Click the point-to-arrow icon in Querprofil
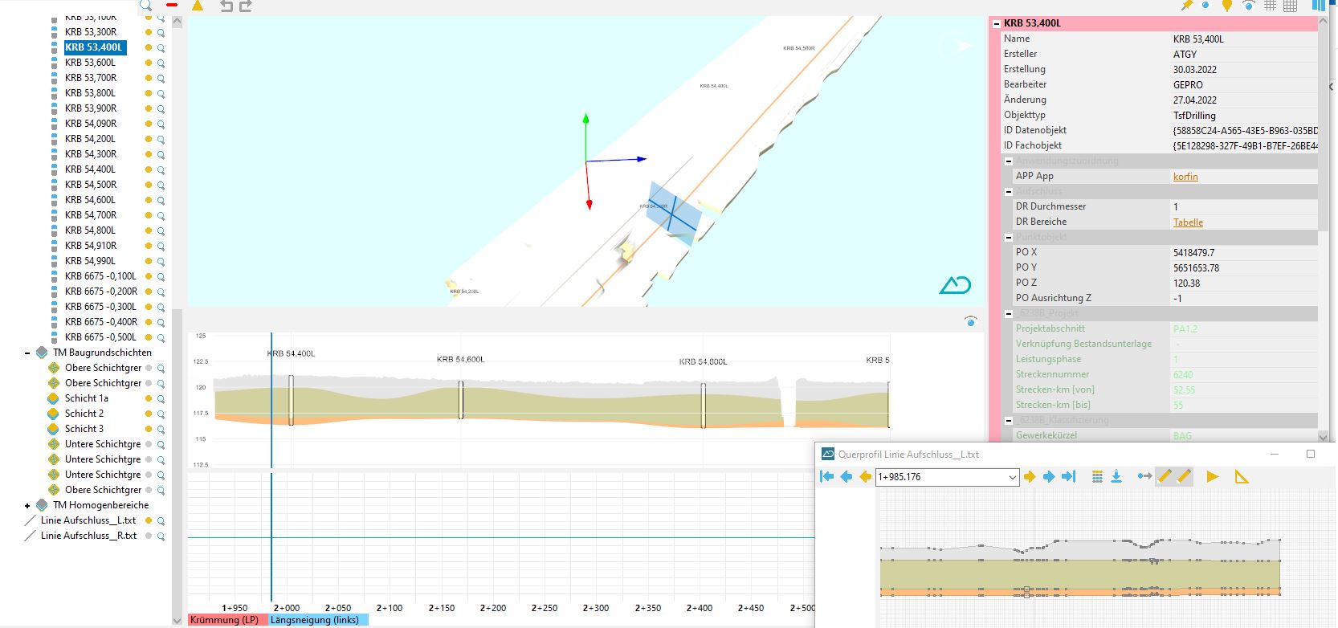Image resolution: width=1338 pixels, height=628 pixels. pyautogui.click(x=1145, y=477)
